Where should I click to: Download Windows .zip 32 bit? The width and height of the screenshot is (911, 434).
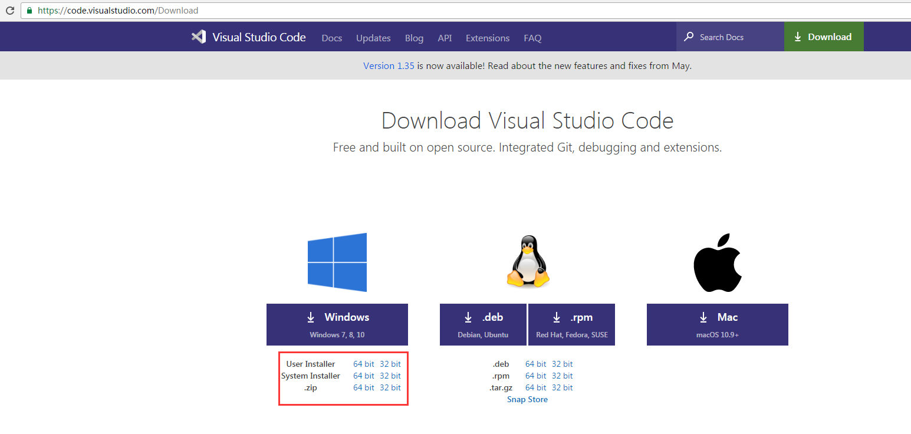coord(390,387)
